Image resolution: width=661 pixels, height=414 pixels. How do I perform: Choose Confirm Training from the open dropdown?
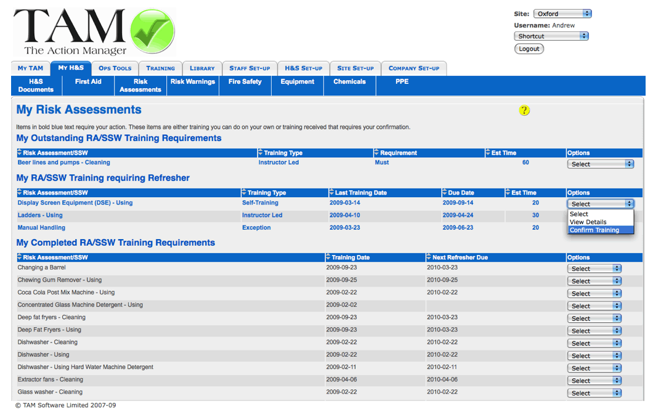(594, 230)
